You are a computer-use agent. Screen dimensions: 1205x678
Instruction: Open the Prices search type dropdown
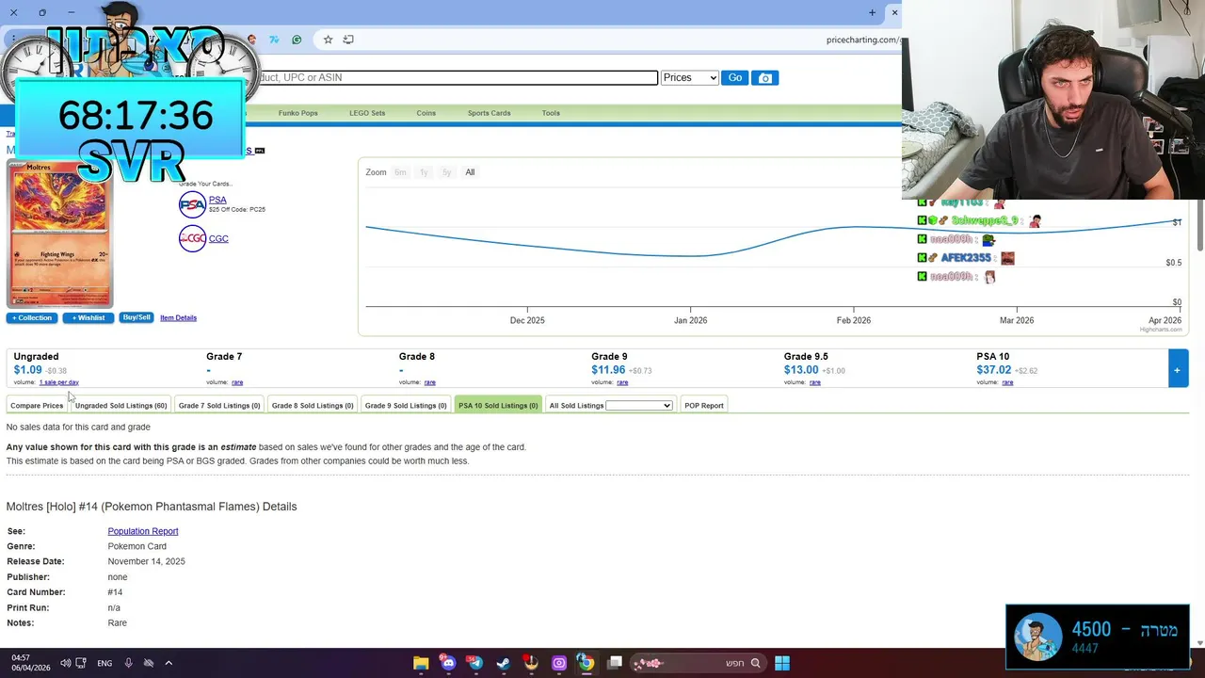pos(689,78)
